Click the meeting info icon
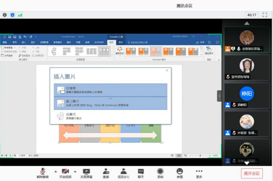This screenshot has height=181, width=273. (x=5, y=15)
